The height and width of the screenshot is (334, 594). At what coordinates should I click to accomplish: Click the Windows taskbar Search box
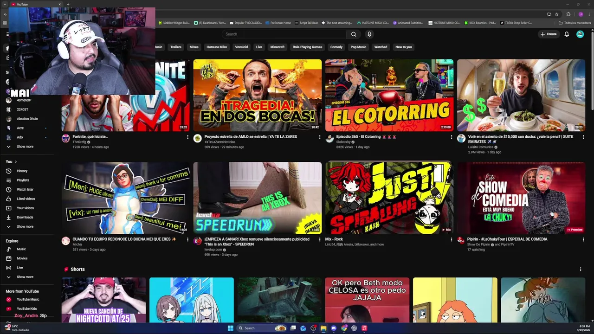tap(262, 328)
